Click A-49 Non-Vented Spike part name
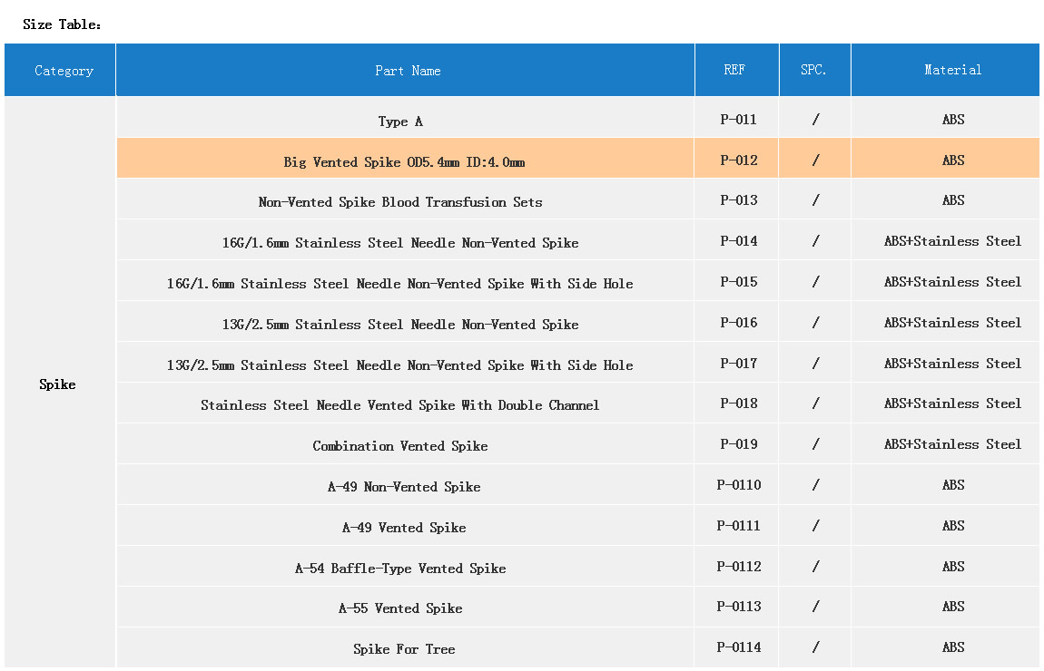The image size is (1044, 671). coord(404,487)
